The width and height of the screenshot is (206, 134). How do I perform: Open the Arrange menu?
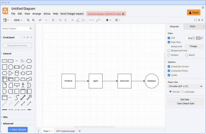37,14
